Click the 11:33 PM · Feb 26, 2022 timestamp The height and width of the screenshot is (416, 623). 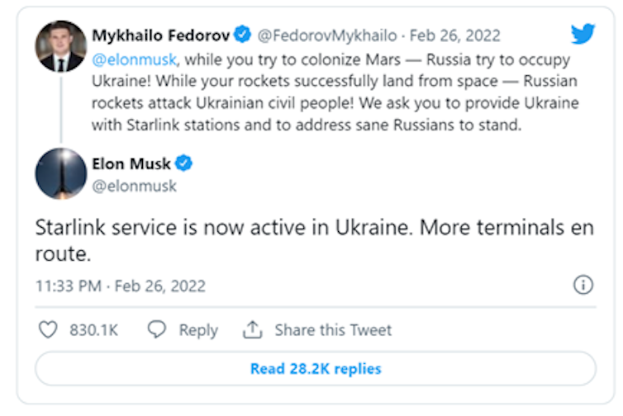[x=121, y=286]
